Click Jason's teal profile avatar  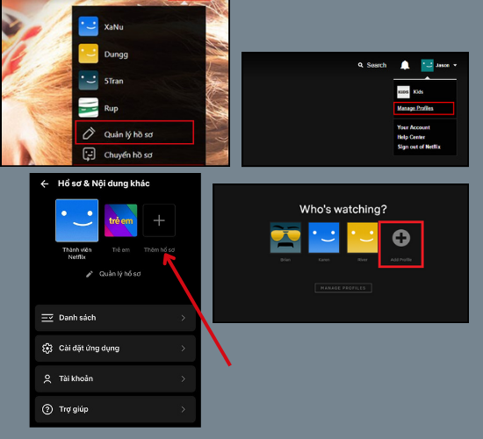pyautogui.click(x=428, y=65)
